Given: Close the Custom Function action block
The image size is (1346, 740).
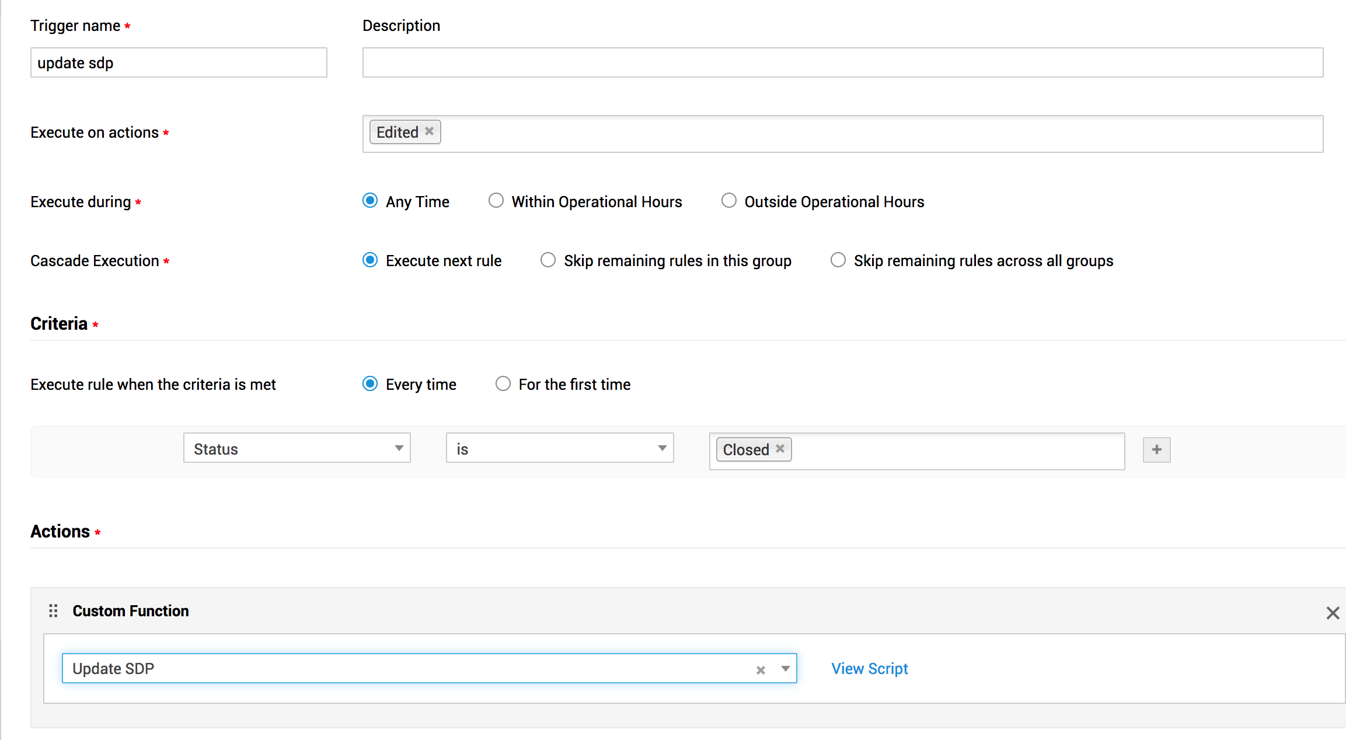Looking at the screenshot, I should (1333, 613).
